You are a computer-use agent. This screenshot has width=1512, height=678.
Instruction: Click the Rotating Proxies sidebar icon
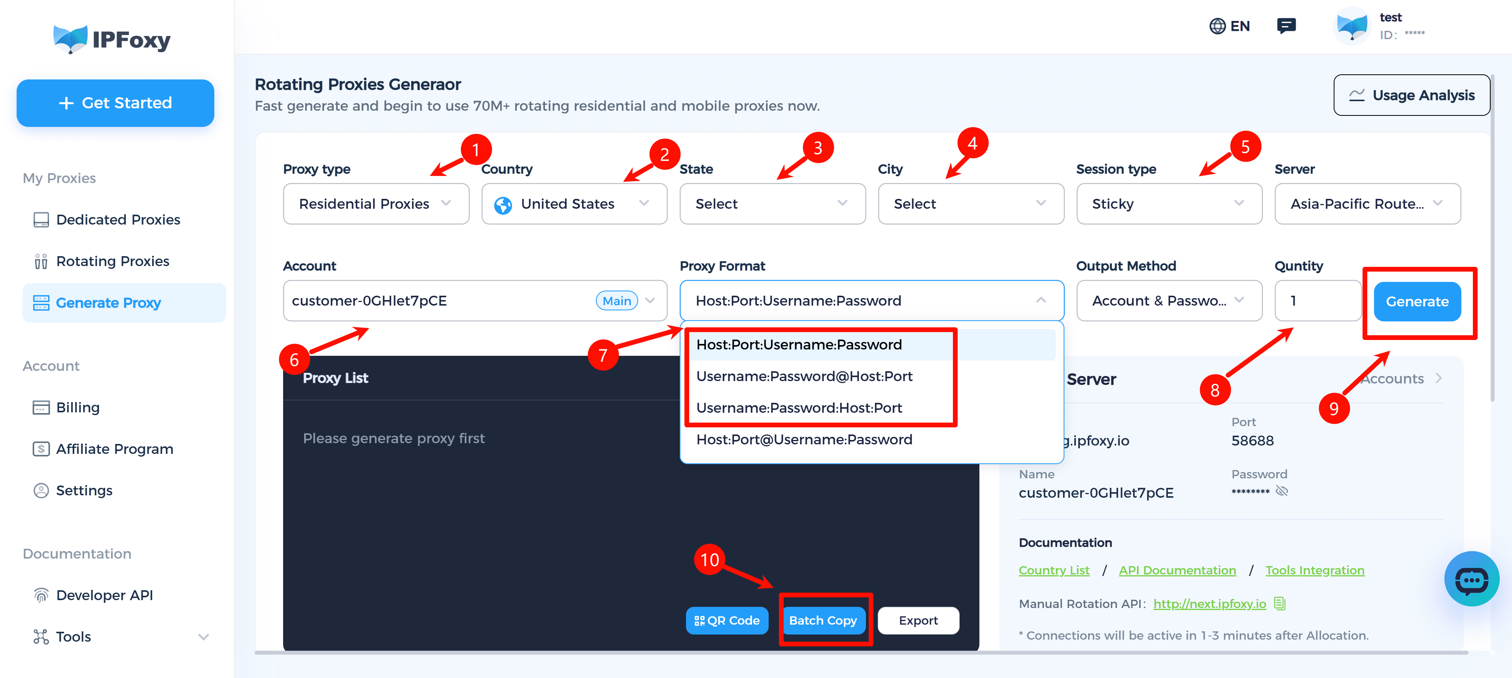41,261
